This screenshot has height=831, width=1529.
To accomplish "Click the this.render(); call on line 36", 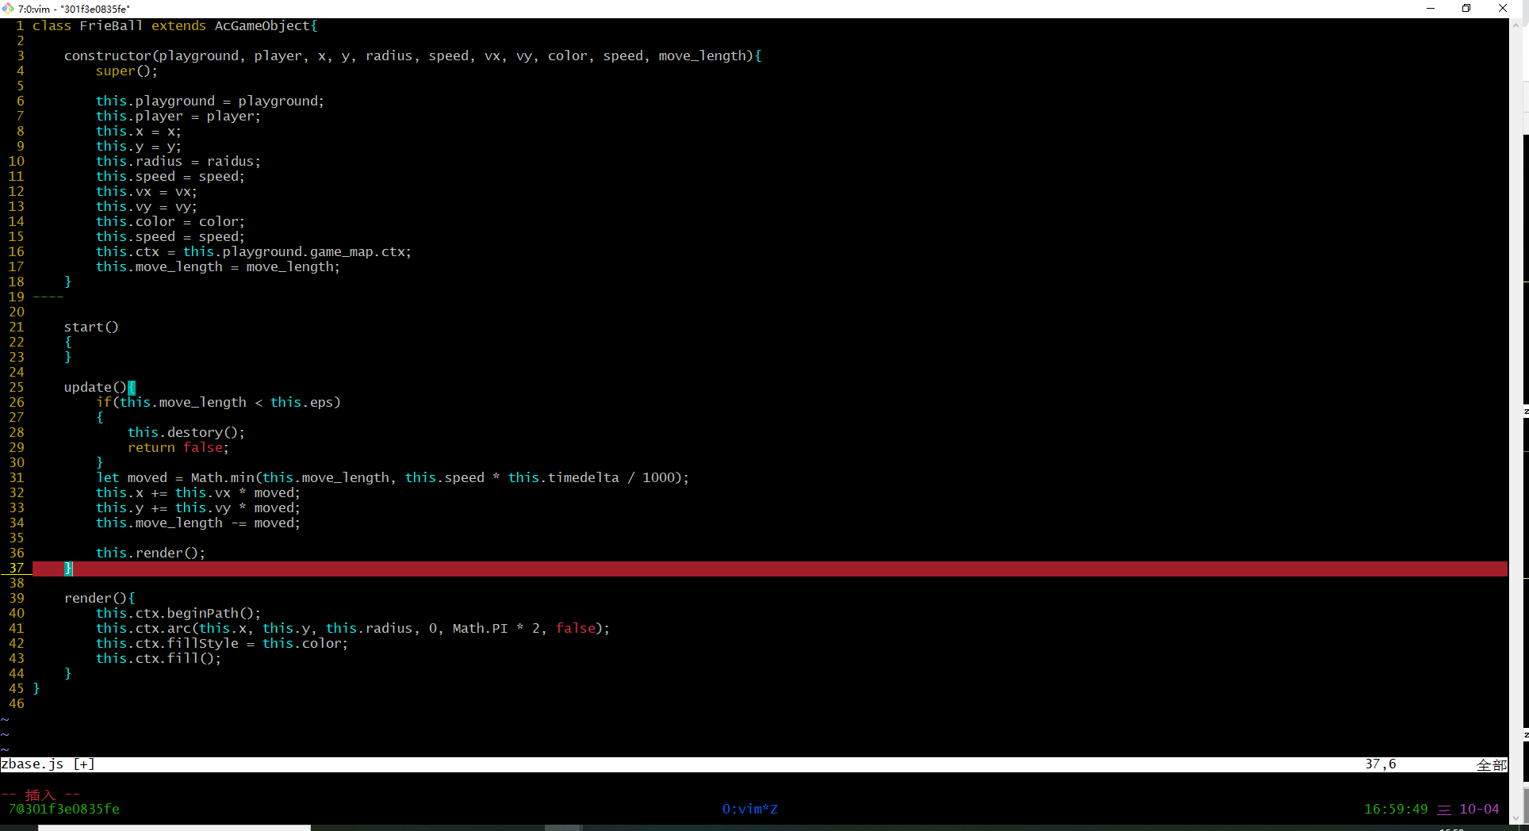I will [151, 553].
